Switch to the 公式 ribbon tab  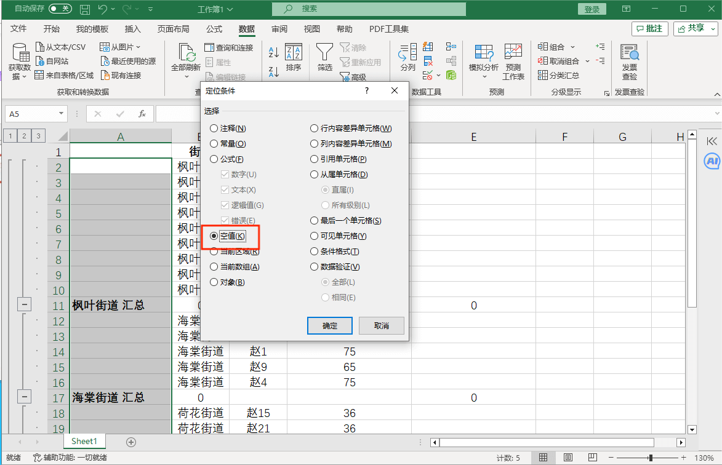[214, 29]
